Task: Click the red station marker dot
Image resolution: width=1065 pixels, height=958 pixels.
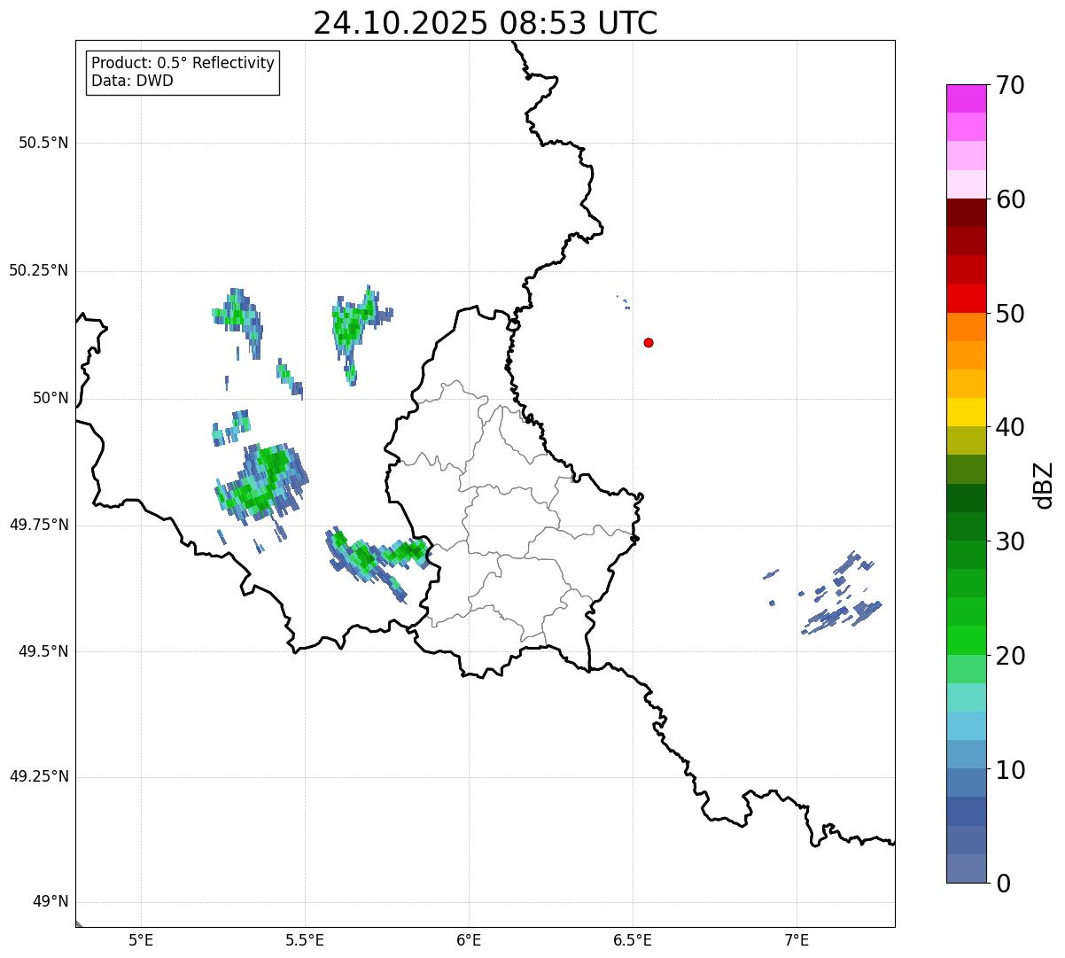Action: pos(649,342)
